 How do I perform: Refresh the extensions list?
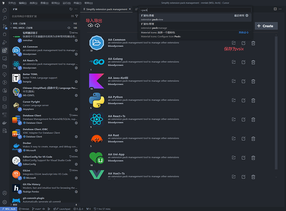tap(71, 9)
